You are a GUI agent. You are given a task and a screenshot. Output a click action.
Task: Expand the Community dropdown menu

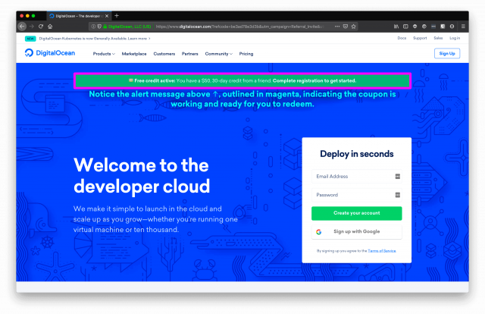[219, 54]
